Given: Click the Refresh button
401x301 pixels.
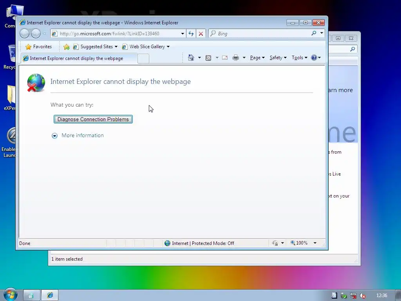Looking at the screenshot, I should (x=191, y=34).
